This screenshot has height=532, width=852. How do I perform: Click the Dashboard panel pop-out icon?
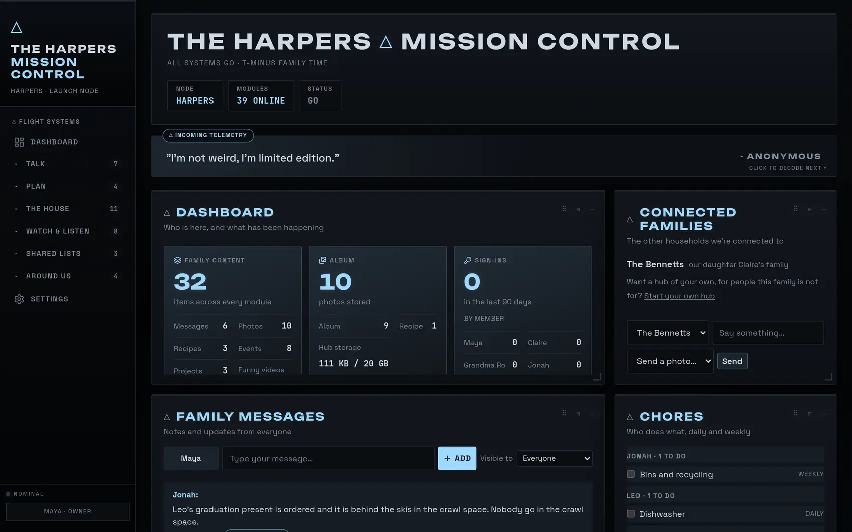(578, 209)
